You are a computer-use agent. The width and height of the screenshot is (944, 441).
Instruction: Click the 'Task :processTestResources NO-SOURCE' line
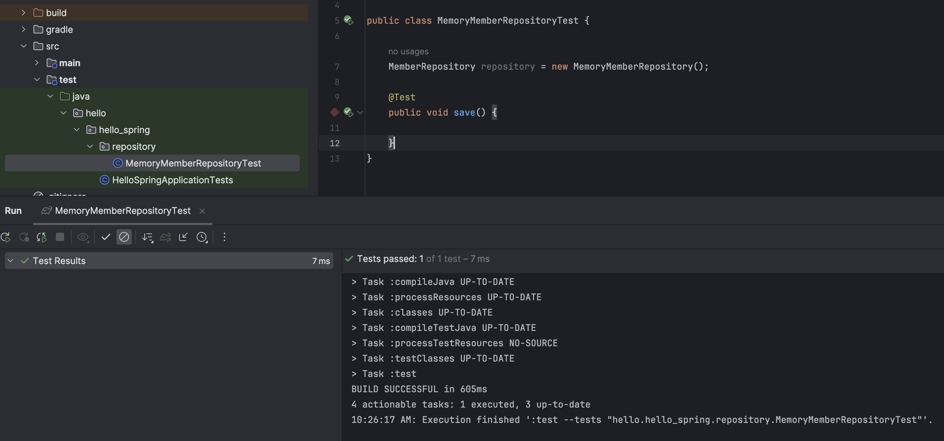coord(455,343)
